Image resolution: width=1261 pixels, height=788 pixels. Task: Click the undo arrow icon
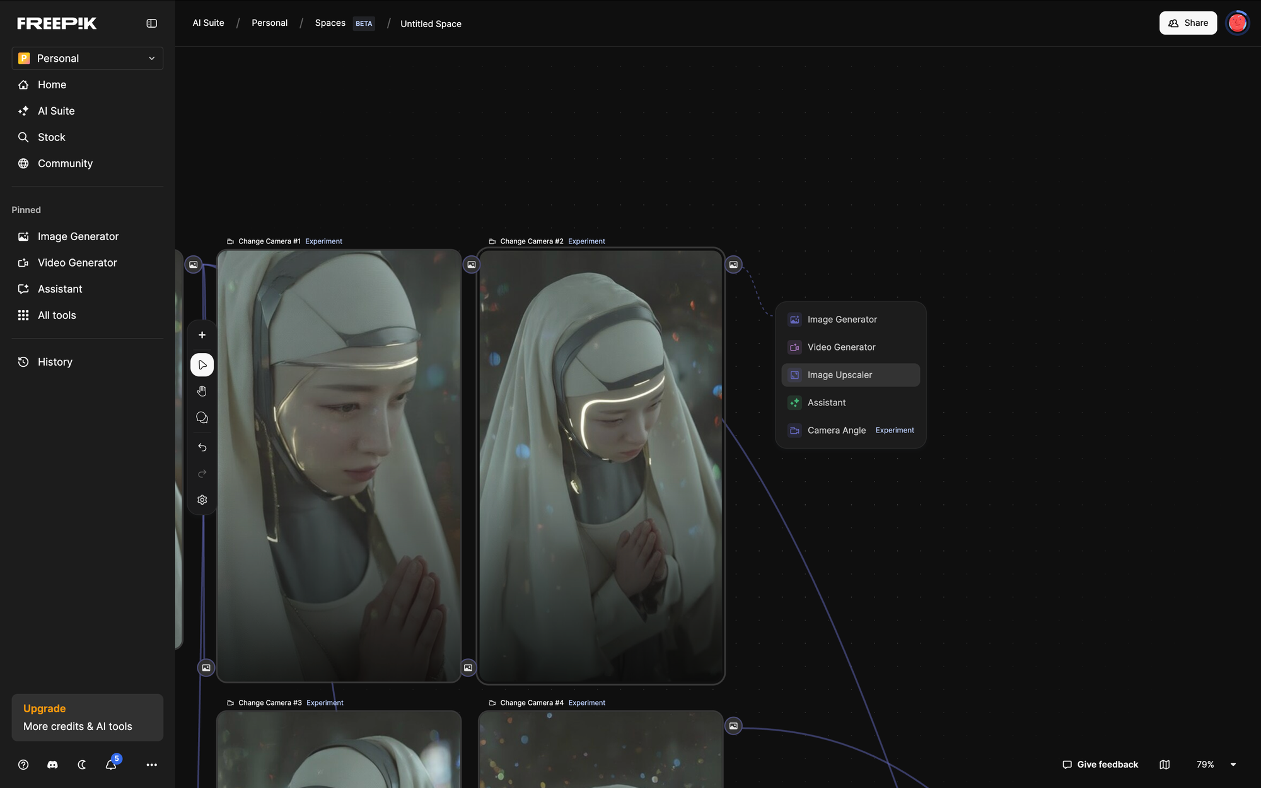(202, 448)
